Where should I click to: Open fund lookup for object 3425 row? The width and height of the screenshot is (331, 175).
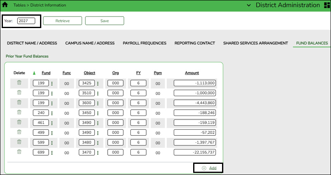pos(52,84)
